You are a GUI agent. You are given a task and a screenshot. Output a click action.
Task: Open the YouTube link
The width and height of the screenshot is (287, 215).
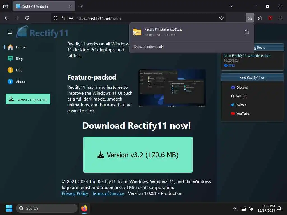pyautogui.click(x=240, y=114)
